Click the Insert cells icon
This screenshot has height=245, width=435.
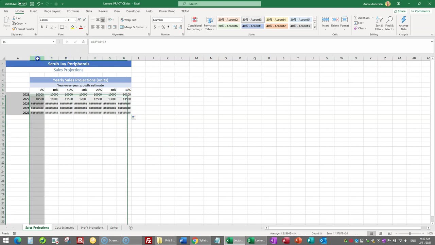(x=325, y=20)
